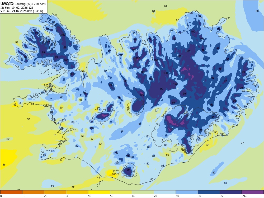Click the valid time 'VT: Lau. 21.02.2026 09Z'

pos(16,11)
